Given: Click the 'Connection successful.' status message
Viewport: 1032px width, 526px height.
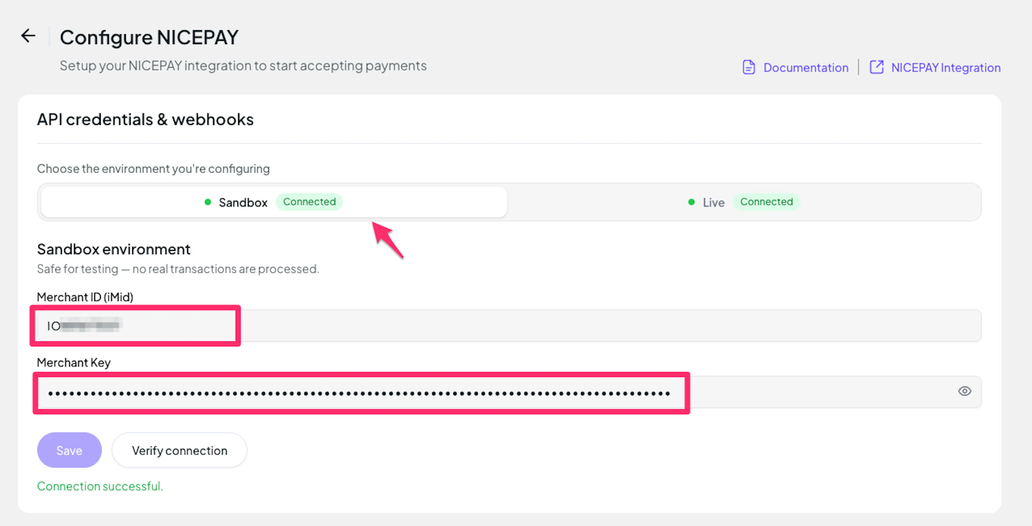Looking at the screenshot, I should [x=100, y=486].
